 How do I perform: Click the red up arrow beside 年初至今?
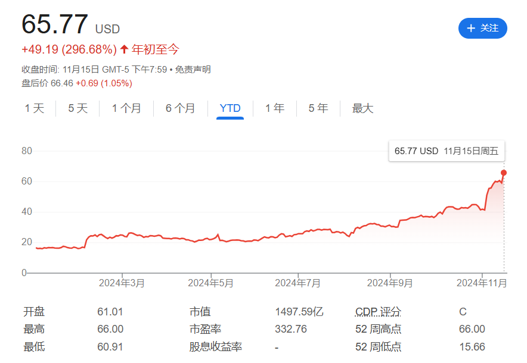(124, 49)
